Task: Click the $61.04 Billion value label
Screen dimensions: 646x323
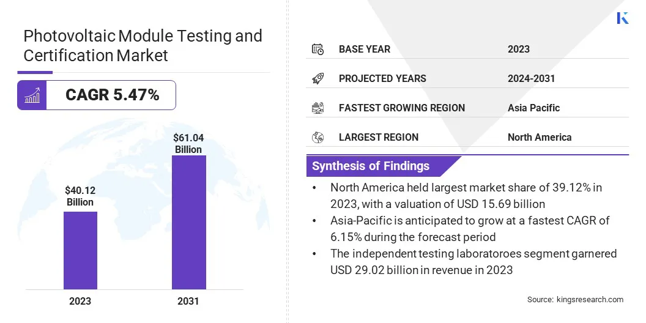Action: tap(188, 144)
